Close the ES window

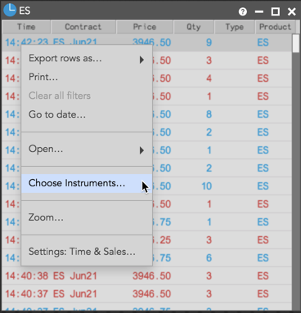(292, 11)
